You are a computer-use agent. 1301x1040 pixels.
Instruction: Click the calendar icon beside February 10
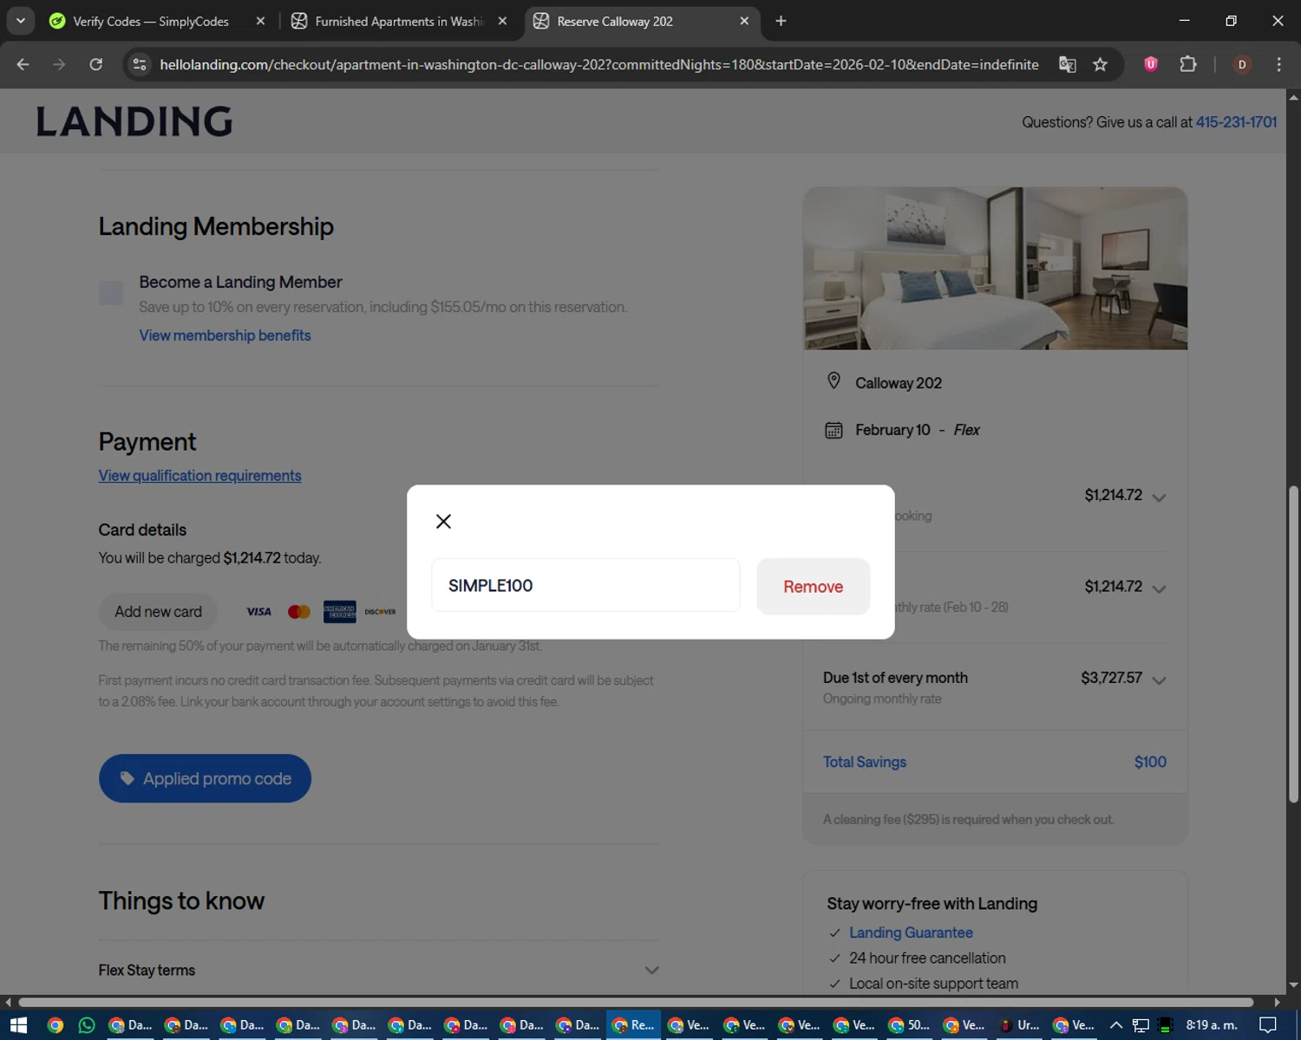(x=834, y=430)
